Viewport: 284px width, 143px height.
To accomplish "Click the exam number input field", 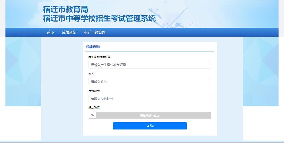I will coord(150,65).
